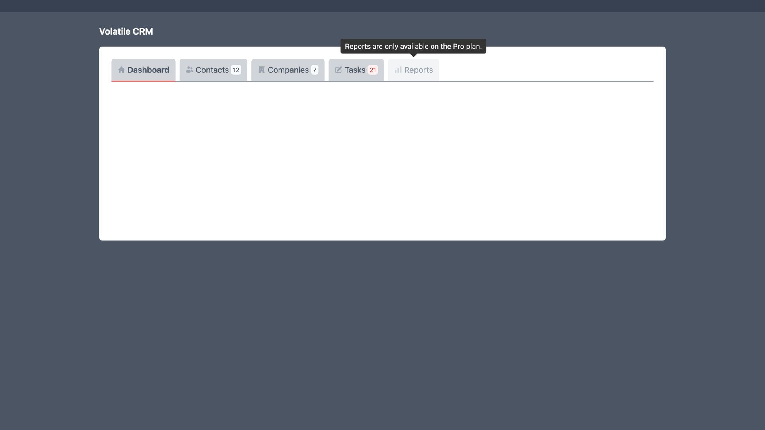Image resolution: width=765 pixels, height=430 pixels.
Task: Click the Companies count badge 7
Action: click(314, 70)
